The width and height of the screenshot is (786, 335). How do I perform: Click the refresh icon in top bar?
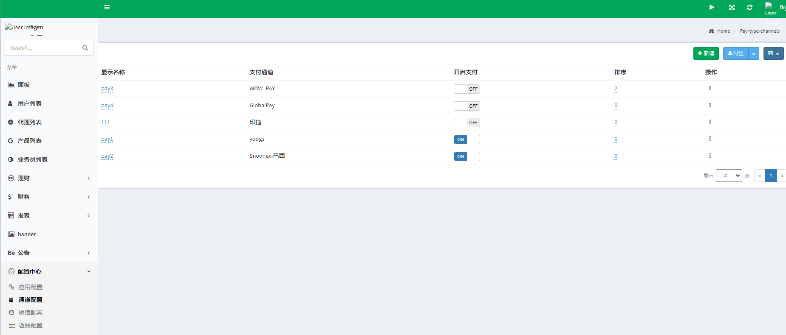pyautogui.click(x=749, y=7)
